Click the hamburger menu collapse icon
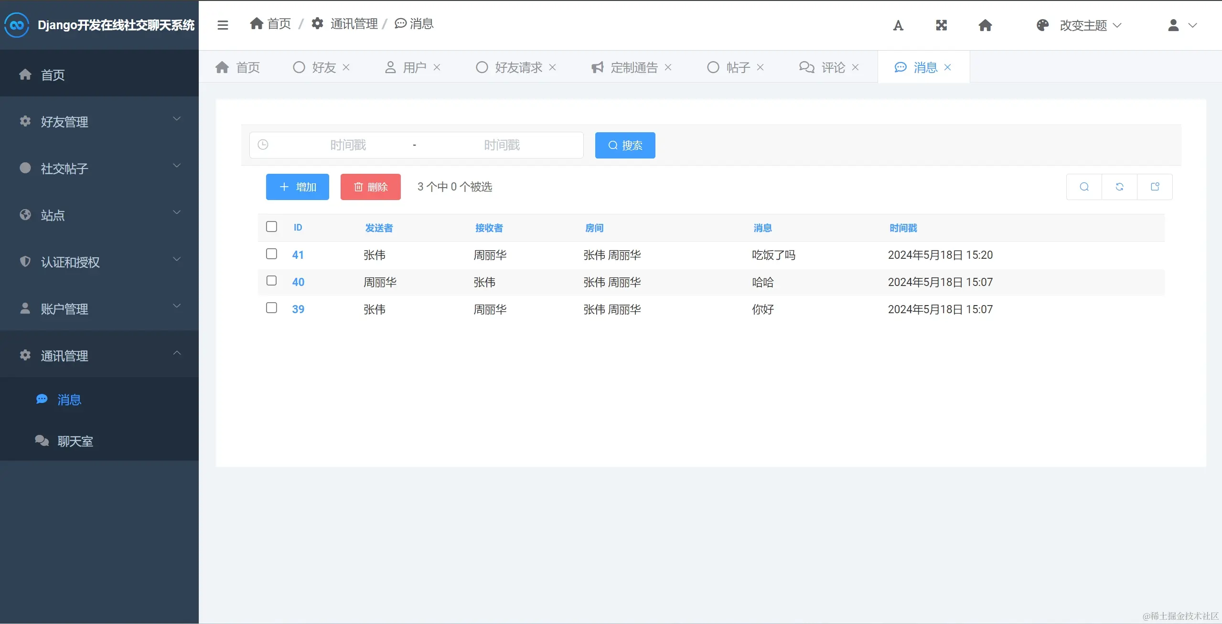Image resolution: width=1222 pixels, height=624 pixels. pyautogui.click(x=223, y=25)
